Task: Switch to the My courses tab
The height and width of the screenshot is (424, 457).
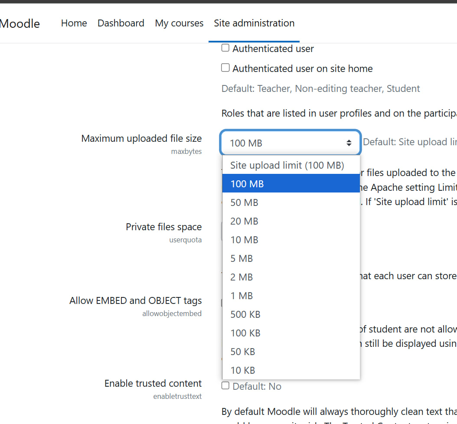Action: (x=179, y=23)
